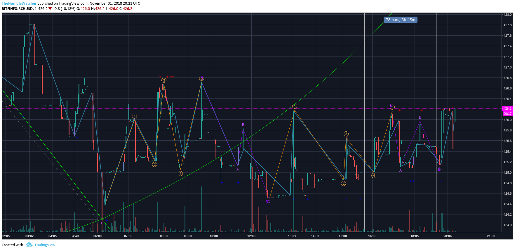Click the 424.0 price axis label
Viewport: 515px width, 250px height.
(507, 225)
